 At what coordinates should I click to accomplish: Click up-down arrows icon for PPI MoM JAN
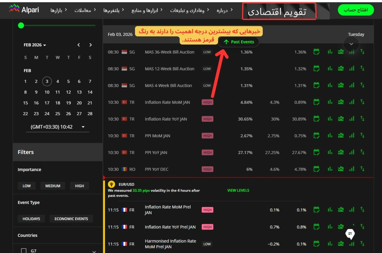pyautogui.click(x=362, y=135)
